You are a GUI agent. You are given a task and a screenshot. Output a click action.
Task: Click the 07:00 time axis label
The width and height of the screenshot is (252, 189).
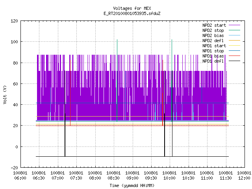pos(57,178)
